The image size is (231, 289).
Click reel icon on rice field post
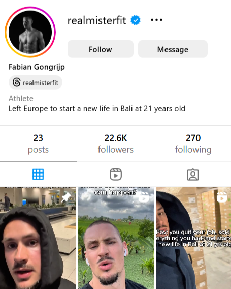(x=144, y=198)
